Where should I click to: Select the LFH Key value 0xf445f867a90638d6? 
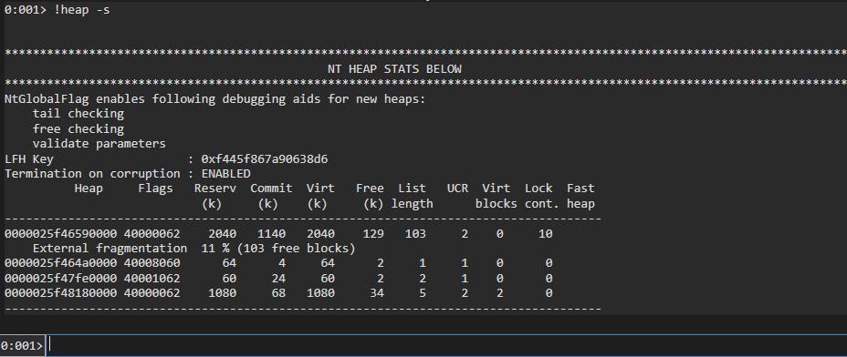click(264, 159)
